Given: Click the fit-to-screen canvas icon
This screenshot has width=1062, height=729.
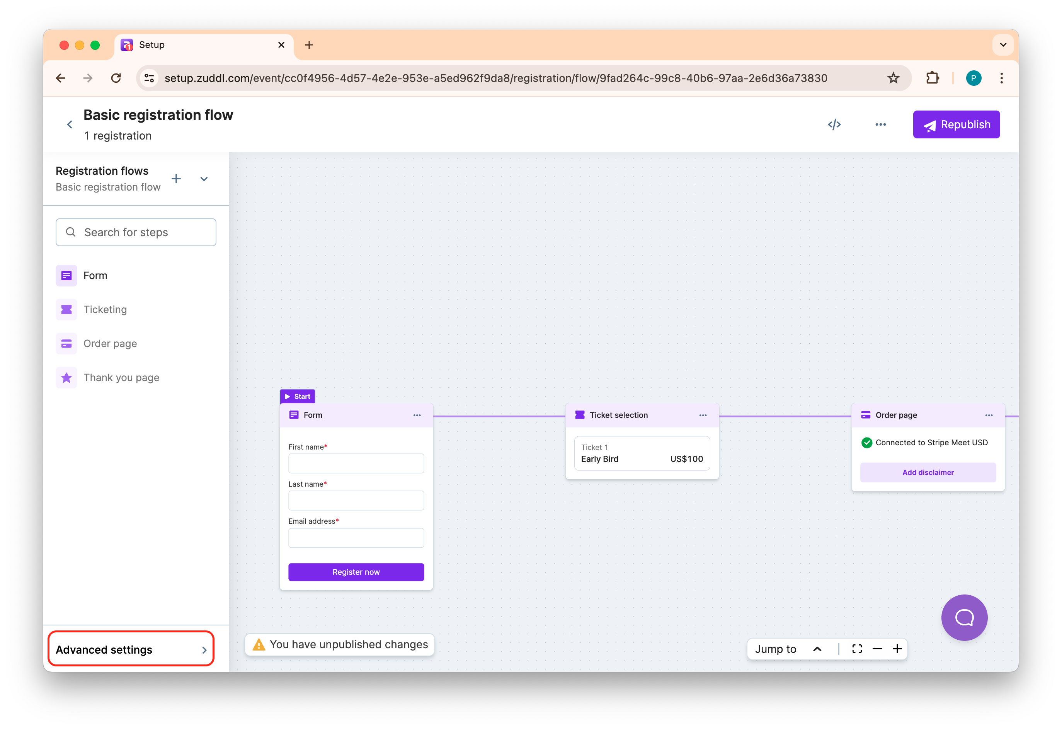Looking at the screenshot, I should click(857, 649).
